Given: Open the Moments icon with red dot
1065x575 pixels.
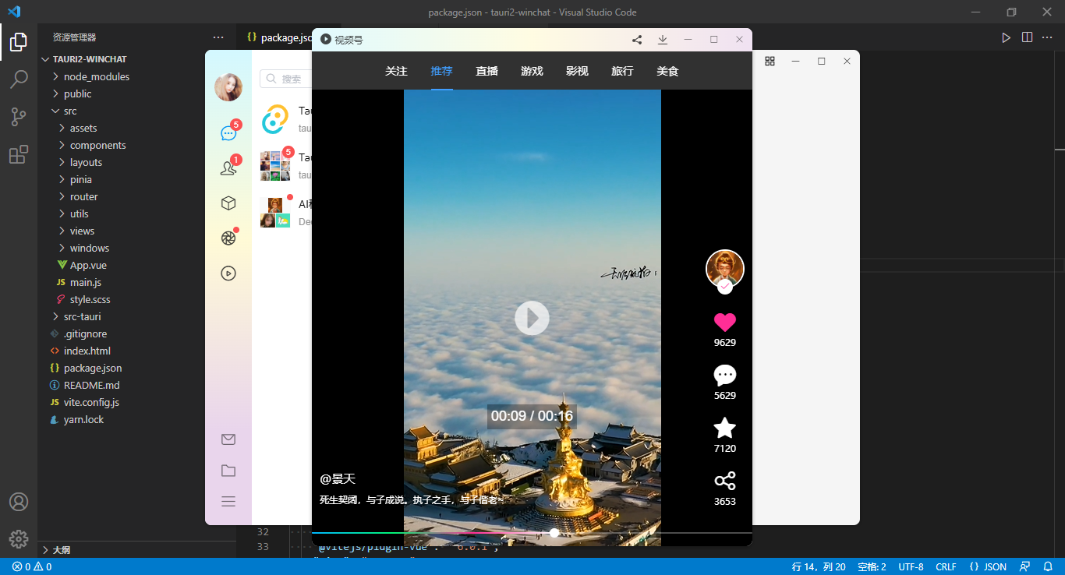Looking at the screenshot, I should (228, 237).
